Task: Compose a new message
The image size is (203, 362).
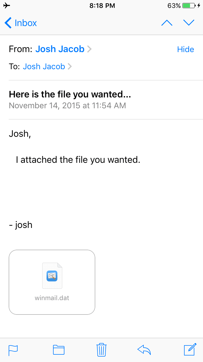Action: click(190, 349)
